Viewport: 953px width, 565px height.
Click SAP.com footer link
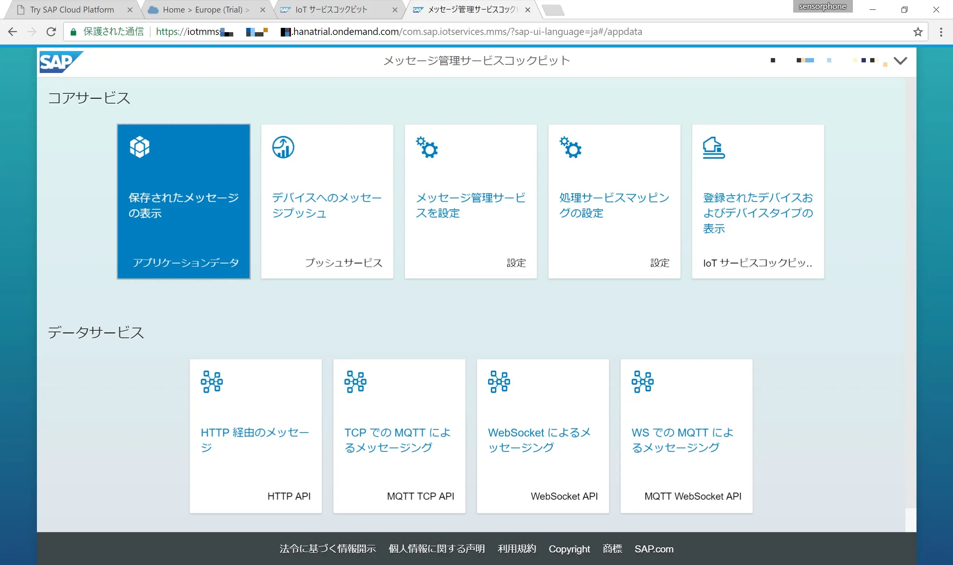654,549
